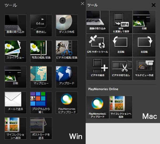Click マイコレクションへ追加 in Win panel

tap(16, 128)
